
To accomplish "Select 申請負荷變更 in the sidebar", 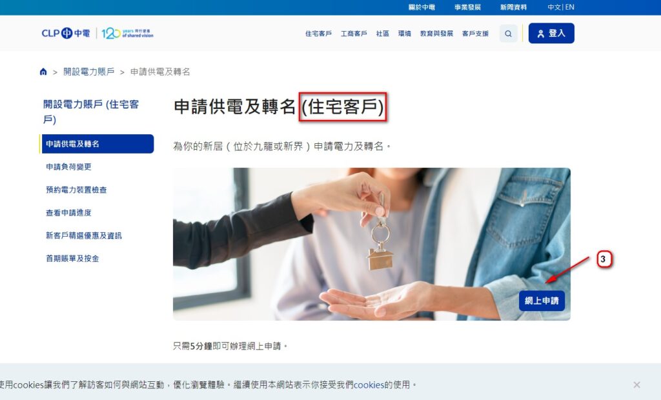I will point(68,166).
